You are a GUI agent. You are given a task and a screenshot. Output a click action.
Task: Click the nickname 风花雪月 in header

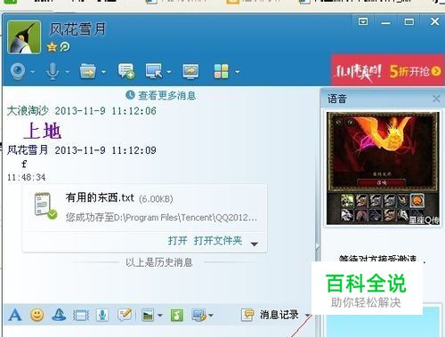[x=77, y=29]
